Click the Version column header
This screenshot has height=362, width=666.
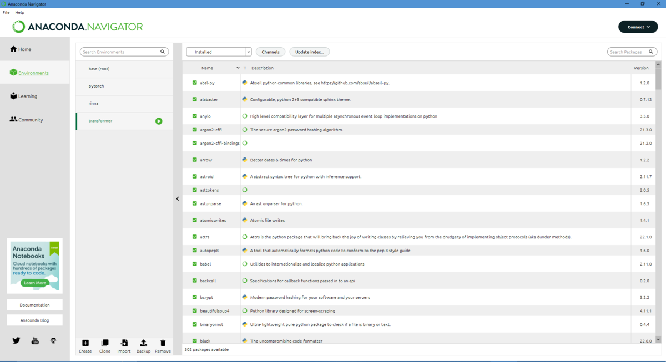641,68
